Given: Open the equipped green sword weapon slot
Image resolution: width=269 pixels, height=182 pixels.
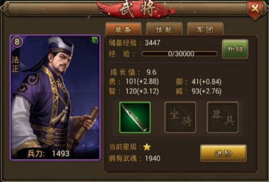Looking at the screenshot, I should click(x=135, y=117).
